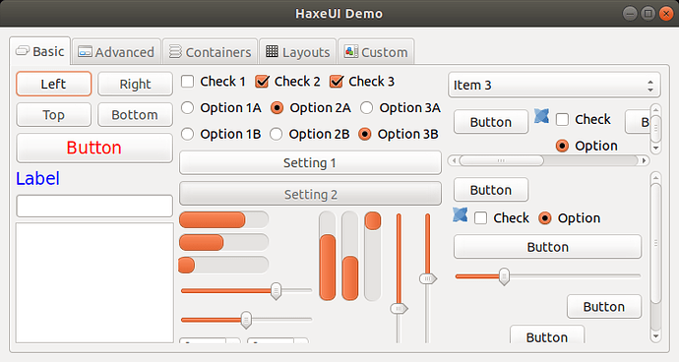Click the blue Label text
Screen dimensions: 679x362
click(37, 178)
